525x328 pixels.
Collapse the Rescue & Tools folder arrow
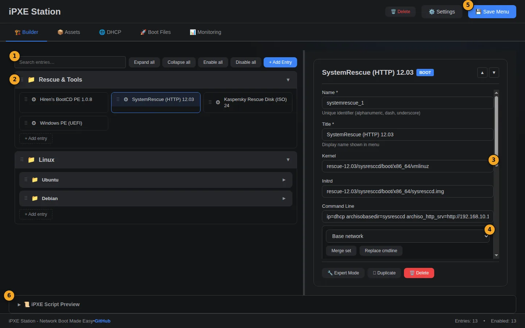[288, 80]
